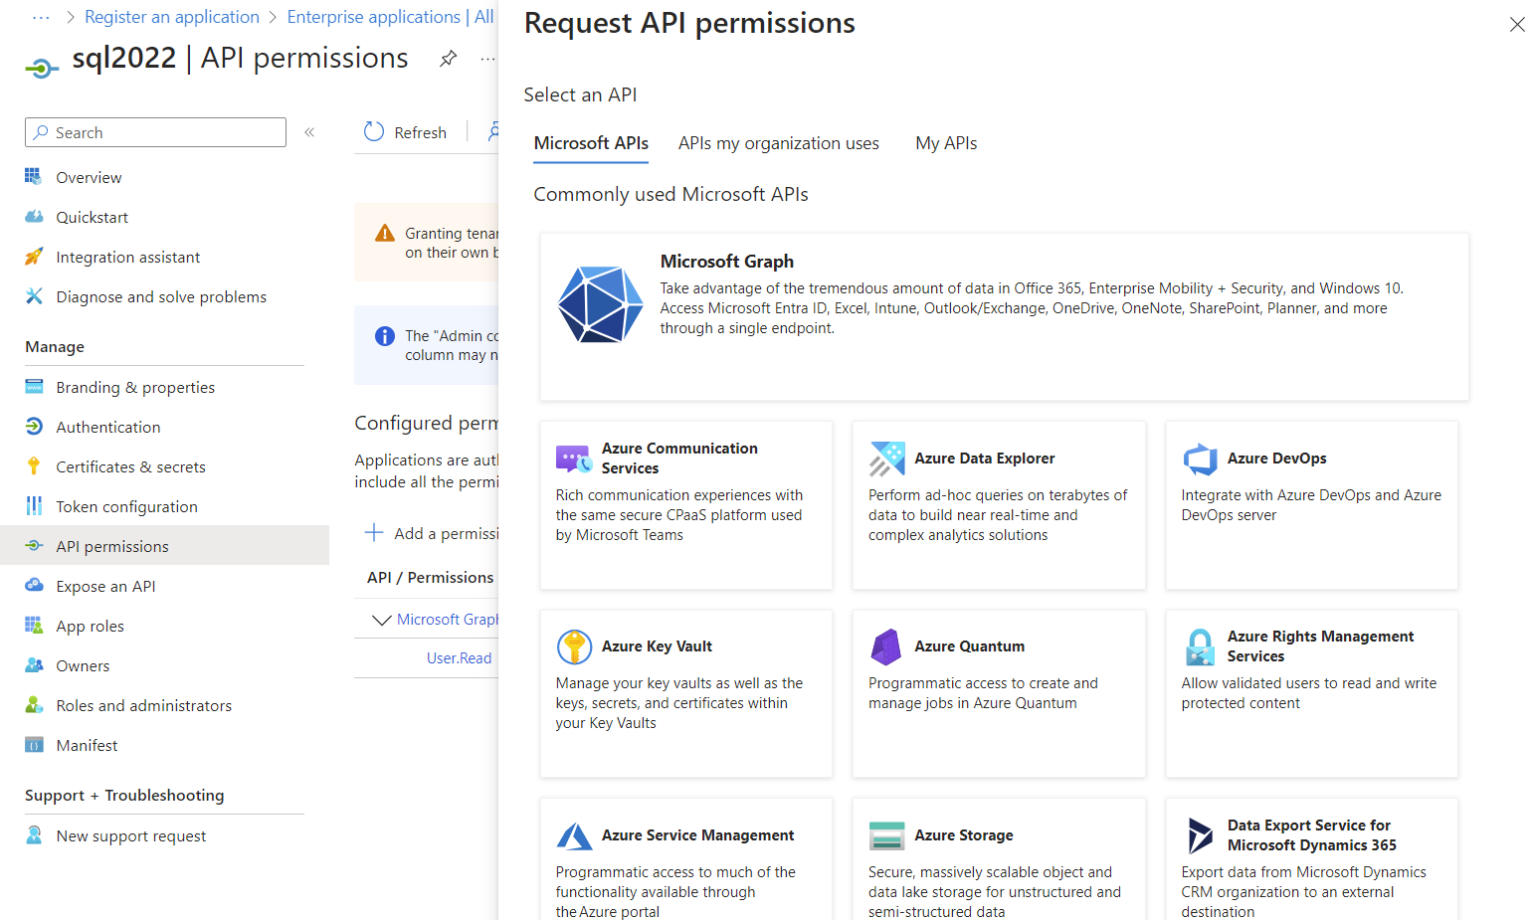Click the Certificates & secrets key icon

[34, 465]
